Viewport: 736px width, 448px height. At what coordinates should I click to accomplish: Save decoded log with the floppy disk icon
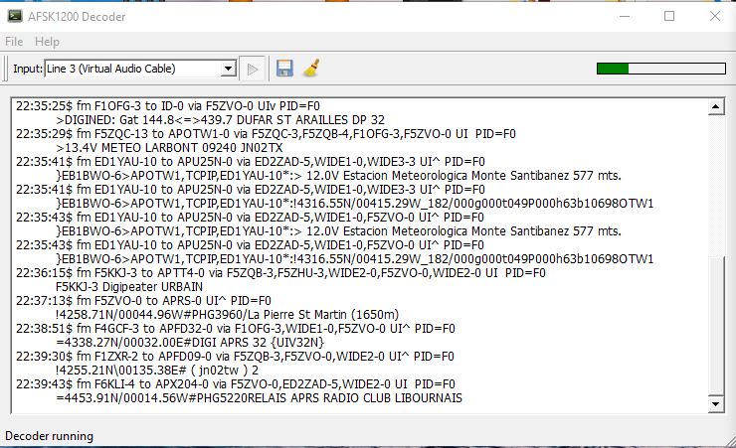(284, 69)
